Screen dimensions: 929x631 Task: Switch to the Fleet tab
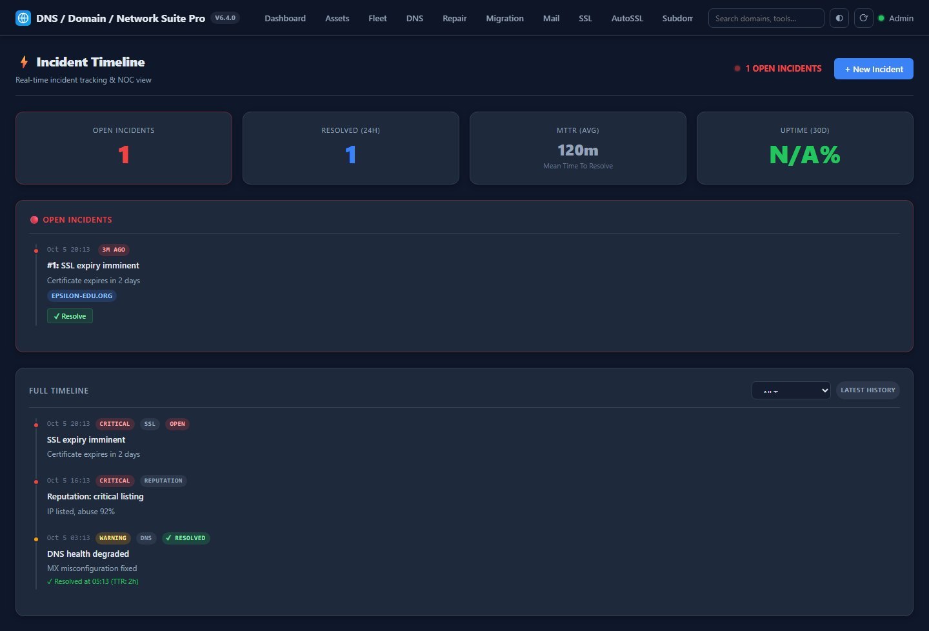(377, 18)
